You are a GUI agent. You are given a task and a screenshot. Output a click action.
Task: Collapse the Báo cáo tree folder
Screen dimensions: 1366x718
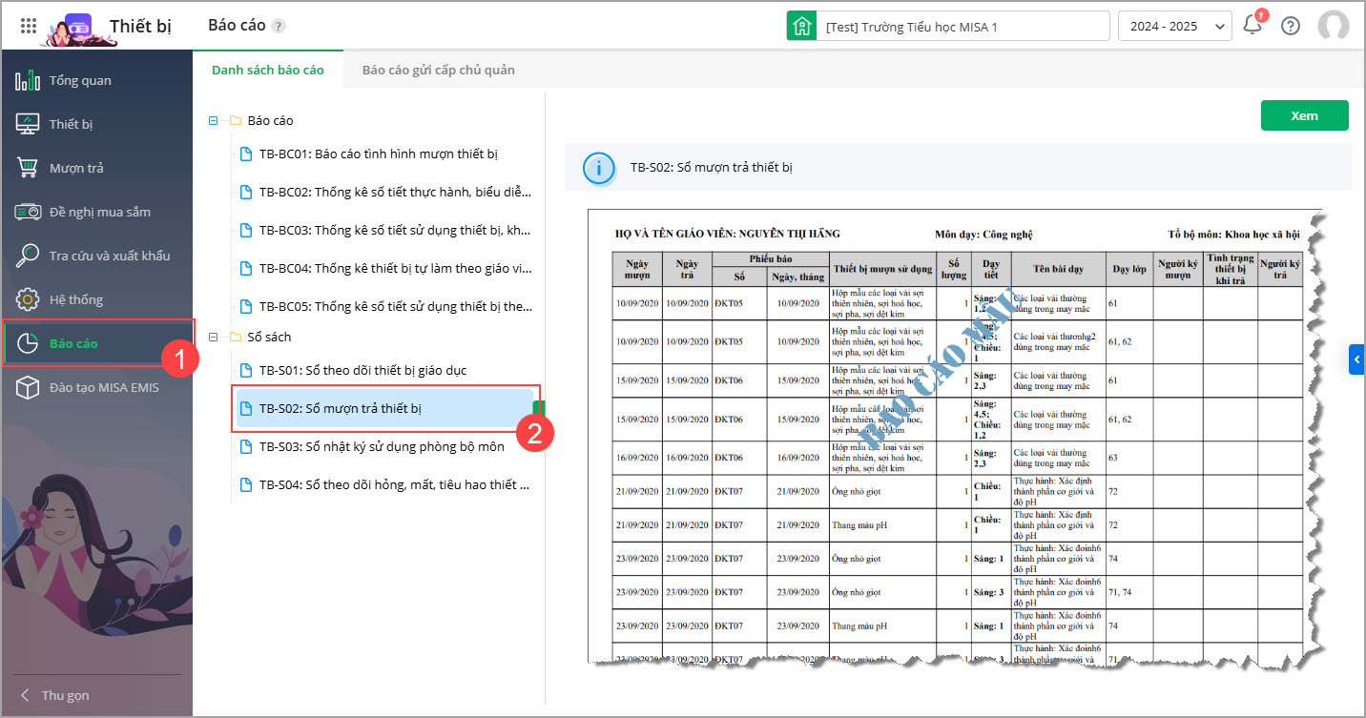coord(213,121)
